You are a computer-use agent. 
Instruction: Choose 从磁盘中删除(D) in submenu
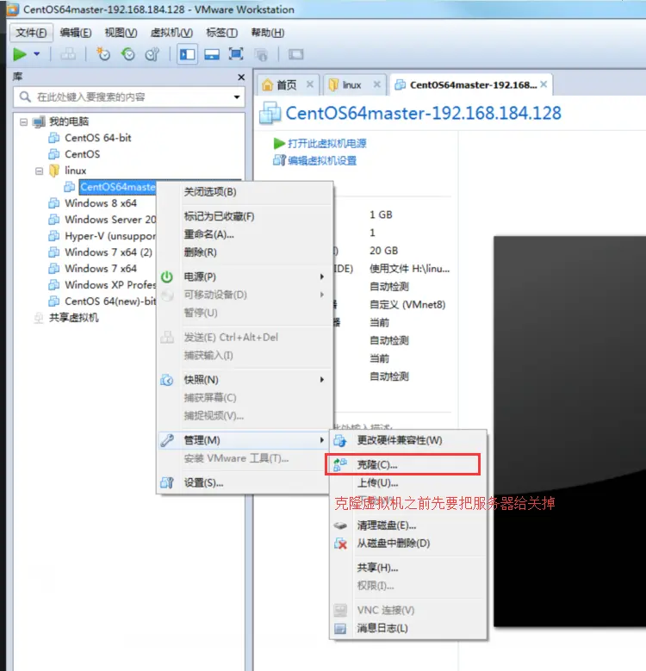click(408, 543)
